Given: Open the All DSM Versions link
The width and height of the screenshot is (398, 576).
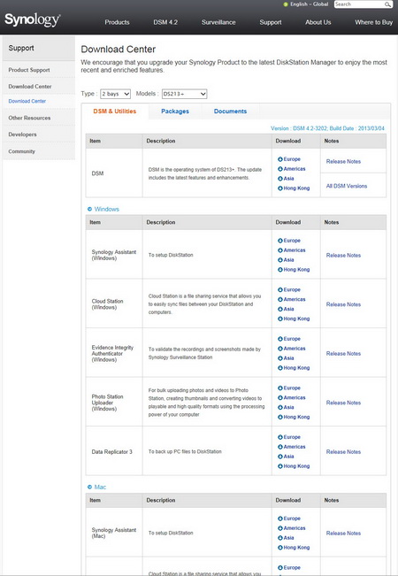Looking at the screenshot, I should coord(347,186).
